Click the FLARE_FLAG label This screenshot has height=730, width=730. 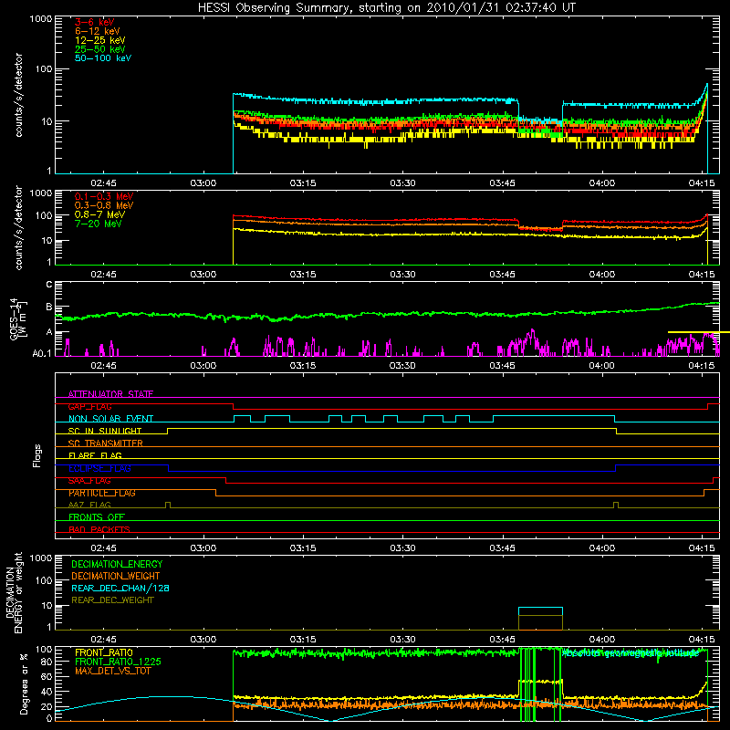coord(95,455)
